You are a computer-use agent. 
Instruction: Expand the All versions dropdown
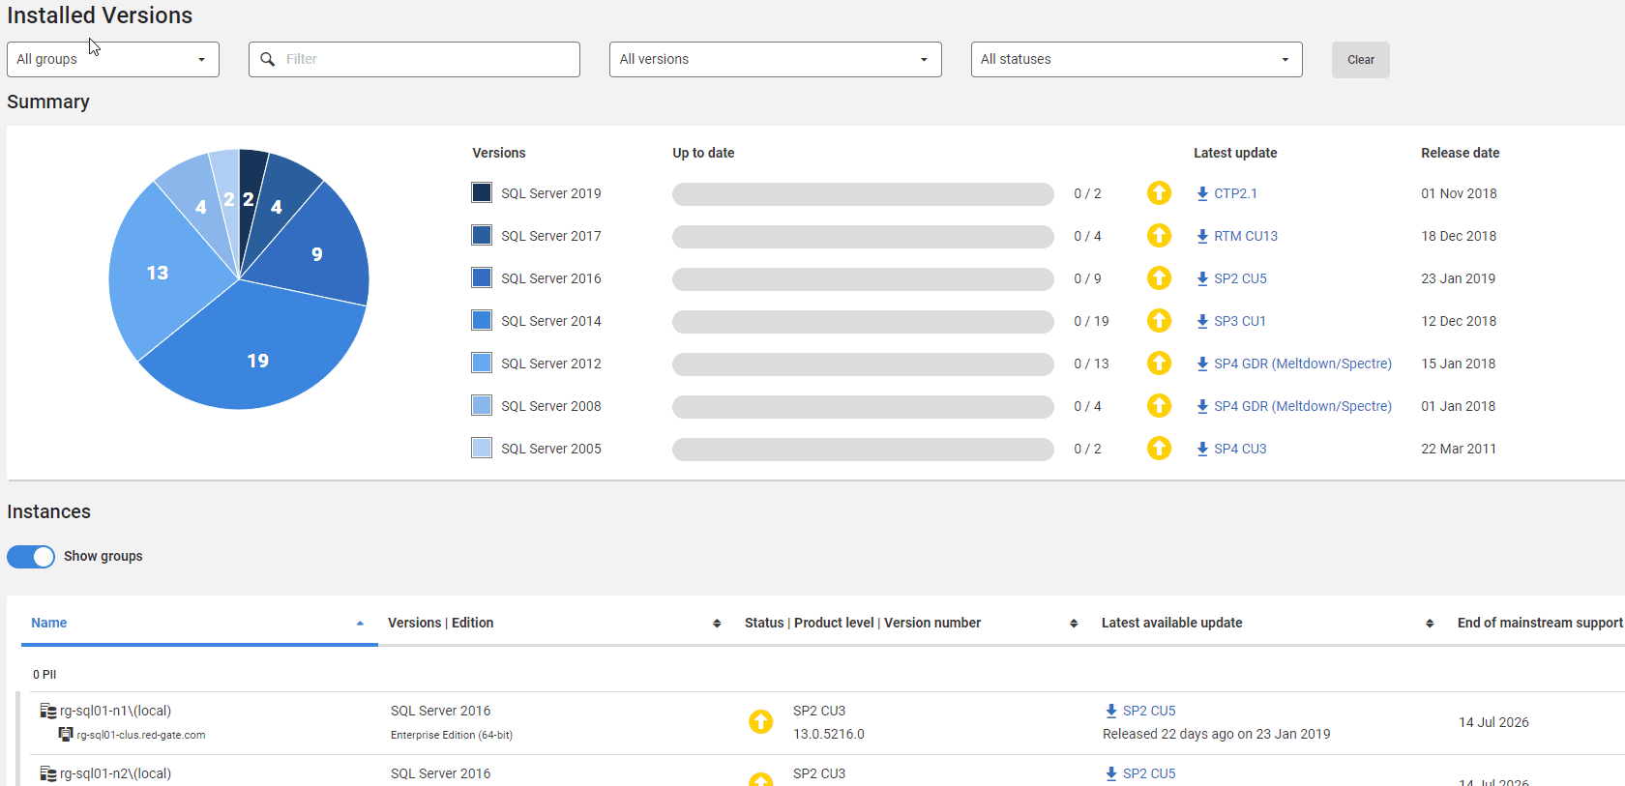[x=776, y=59]
